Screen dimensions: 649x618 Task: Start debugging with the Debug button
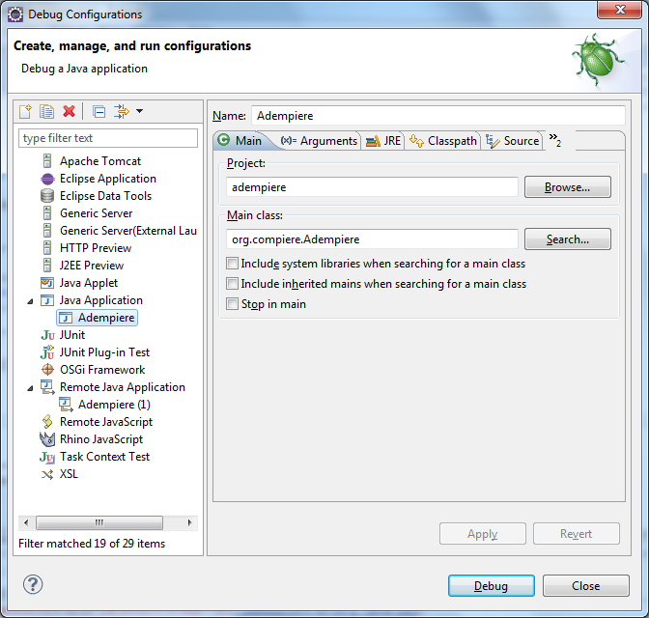click(x=492, y=586)
